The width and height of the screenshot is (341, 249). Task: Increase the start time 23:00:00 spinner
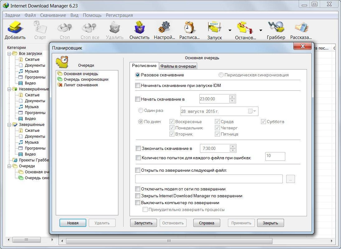pos(232,97)
